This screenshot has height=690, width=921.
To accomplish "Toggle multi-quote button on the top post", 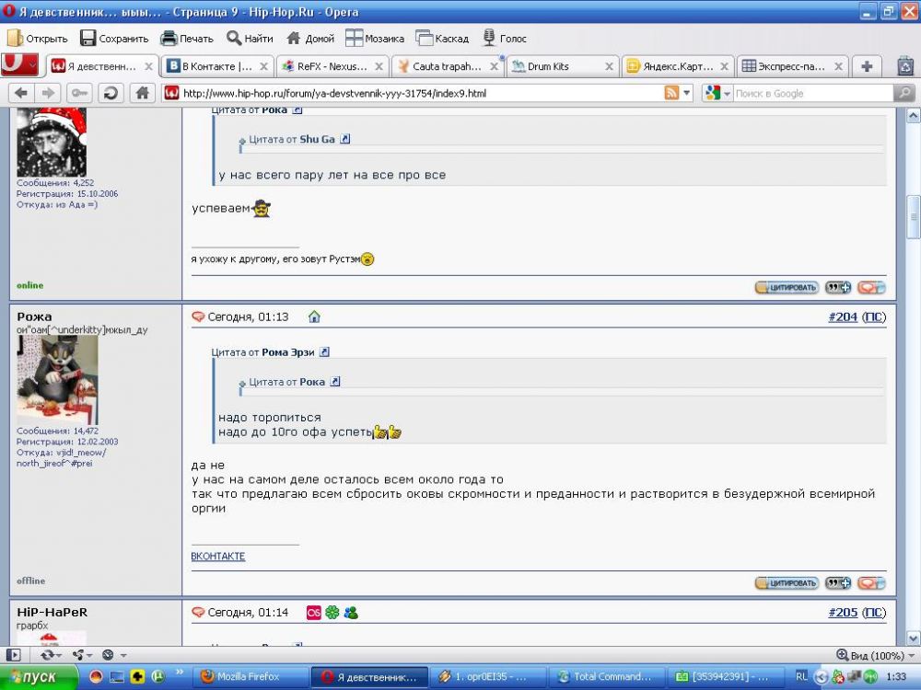I will [837, 288].
